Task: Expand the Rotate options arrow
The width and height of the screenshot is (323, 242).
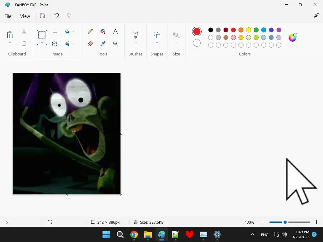Action: [73, 31]
